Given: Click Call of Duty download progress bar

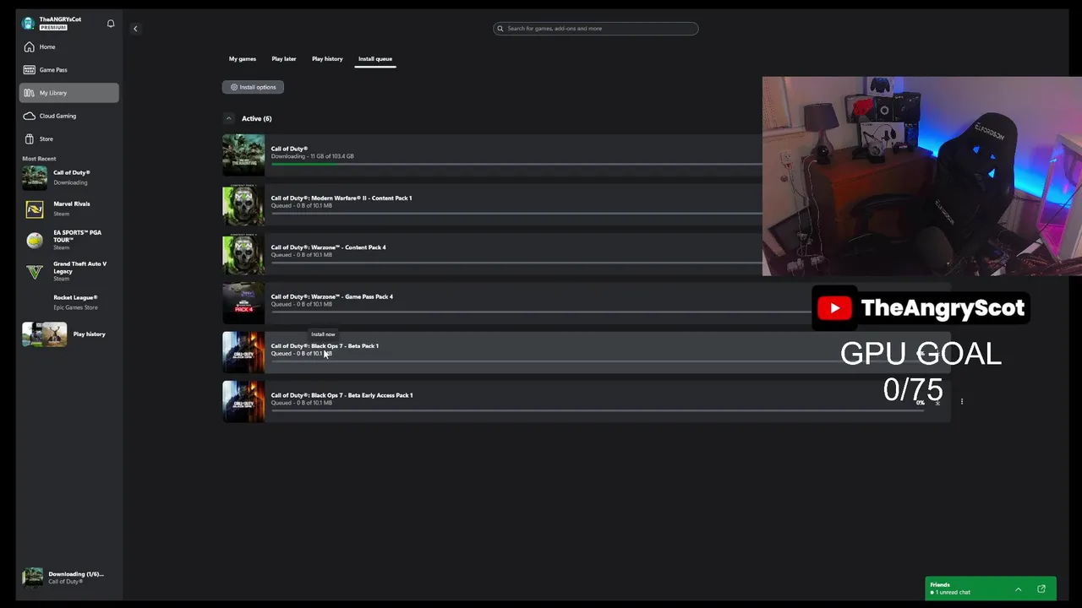Looking at the screenshot, I should (x=516, y=165).
